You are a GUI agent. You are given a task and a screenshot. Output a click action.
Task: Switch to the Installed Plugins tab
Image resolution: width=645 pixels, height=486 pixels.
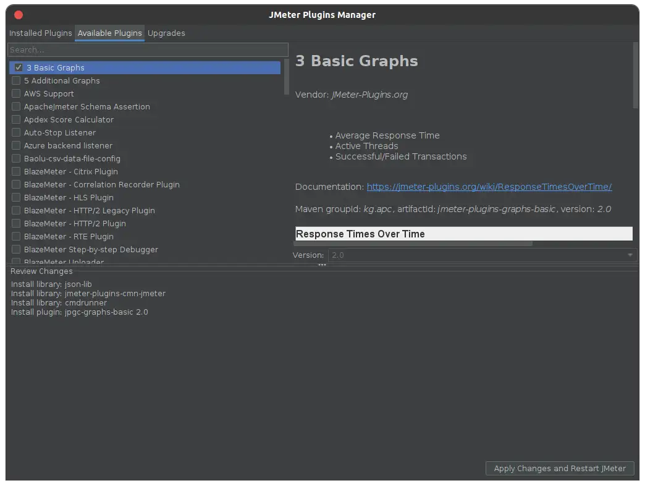tap(40, 33)
